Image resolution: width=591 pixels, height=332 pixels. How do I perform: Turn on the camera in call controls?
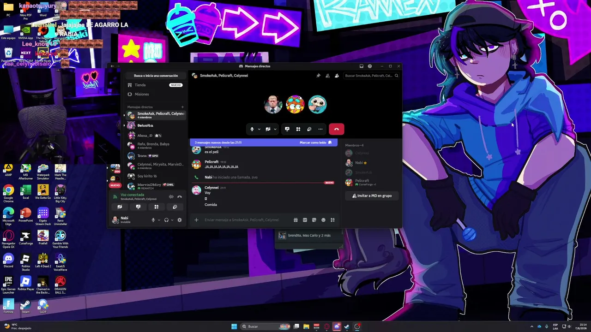click(x=268, y=129)
